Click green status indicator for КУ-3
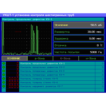The height and width of the screenshot is (106, 106). (x=4, y=71)
